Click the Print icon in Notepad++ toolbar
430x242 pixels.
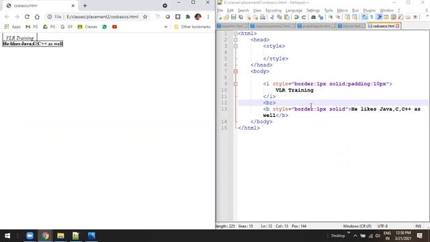263,17
